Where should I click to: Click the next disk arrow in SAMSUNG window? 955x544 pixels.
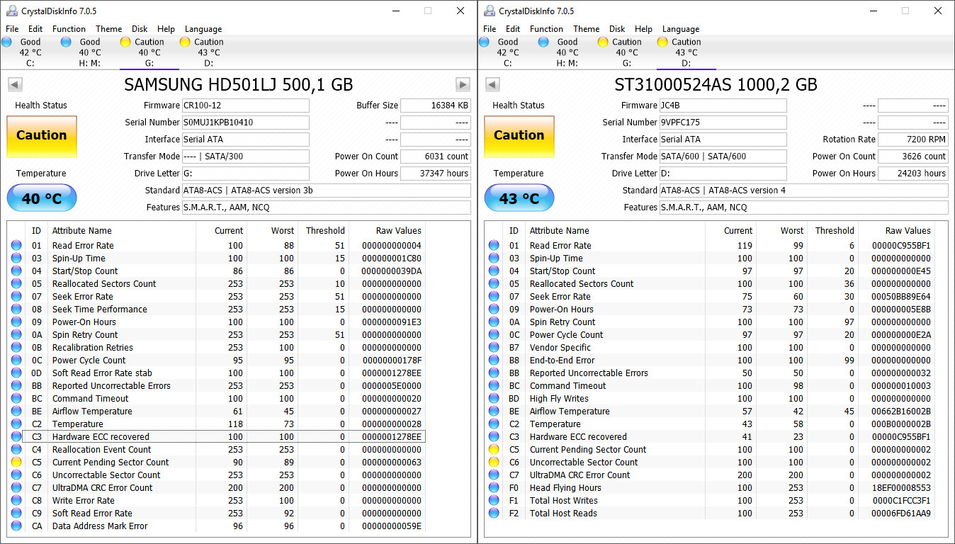(463, 85)
